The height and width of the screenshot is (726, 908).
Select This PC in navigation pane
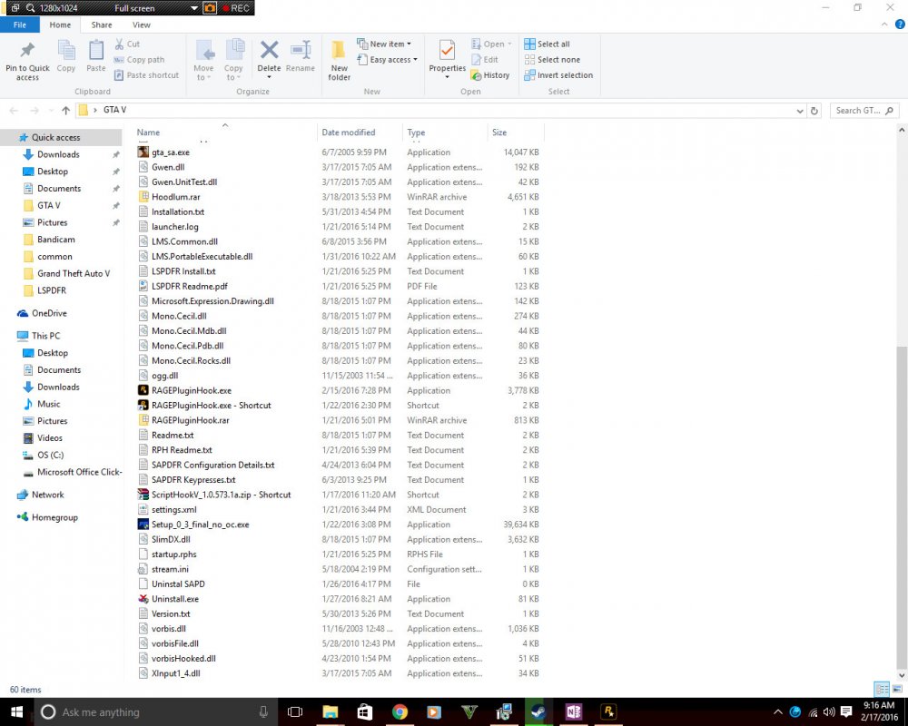(45, 336)
